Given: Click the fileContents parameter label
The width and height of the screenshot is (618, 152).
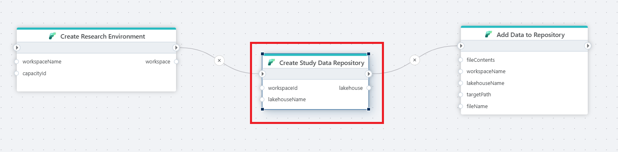Looking at the screenshot, I should pyautogui.click(x=481, y=60).
